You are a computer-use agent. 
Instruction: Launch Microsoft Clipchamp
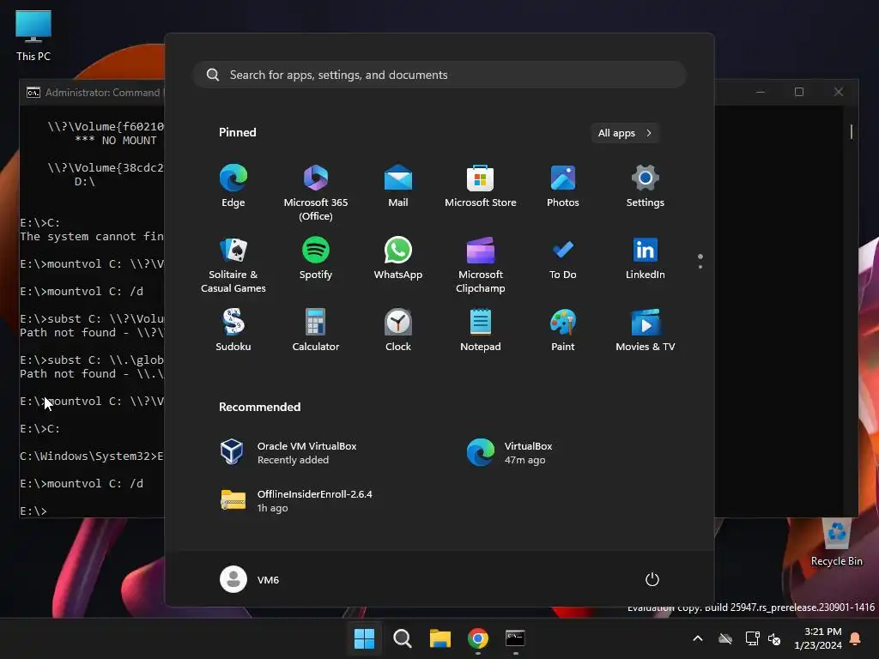481,264
